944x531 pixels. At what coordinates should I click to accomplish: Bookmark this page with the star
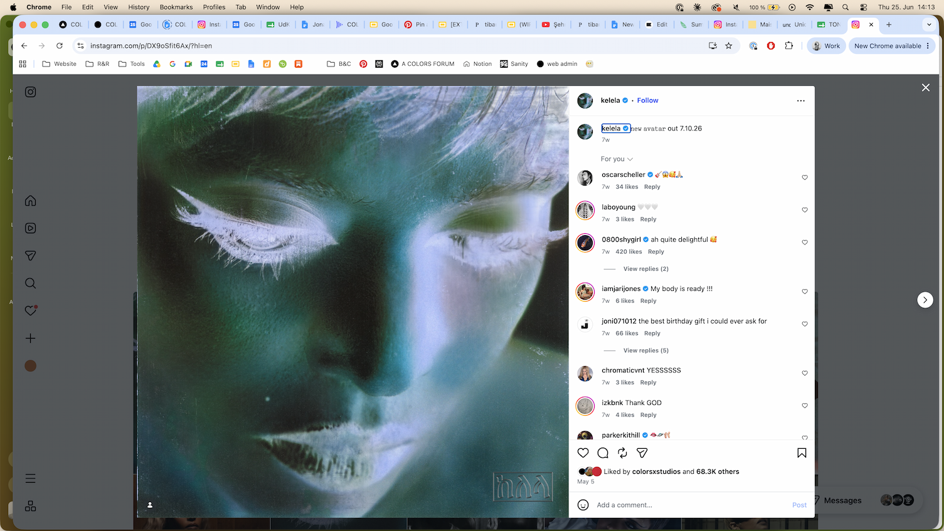[729, 46]
